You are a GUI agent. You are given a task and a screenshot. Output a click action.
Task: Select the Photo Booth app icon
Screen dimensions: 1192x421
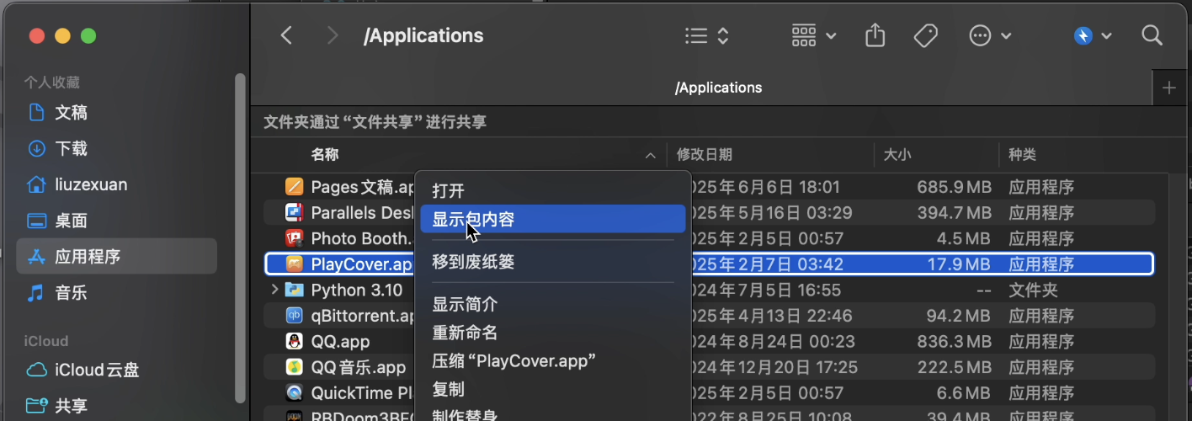(294, 238)
